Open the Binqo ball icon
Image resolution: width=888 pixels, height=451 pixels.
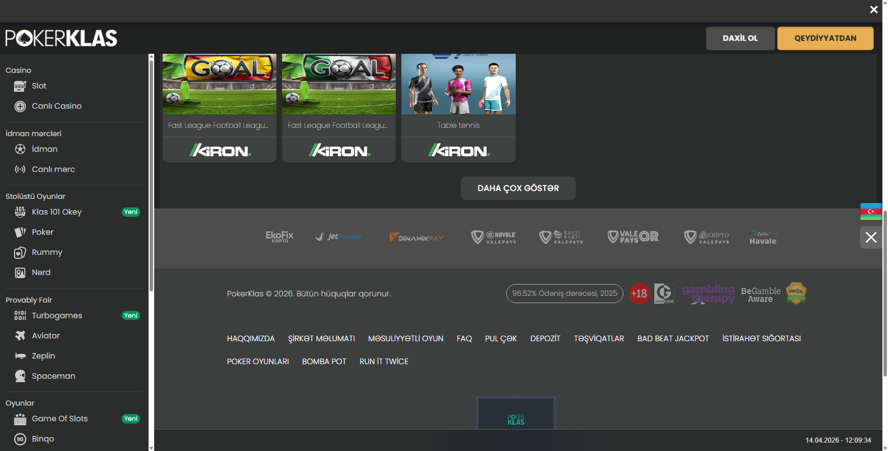[x=20, y=439]
